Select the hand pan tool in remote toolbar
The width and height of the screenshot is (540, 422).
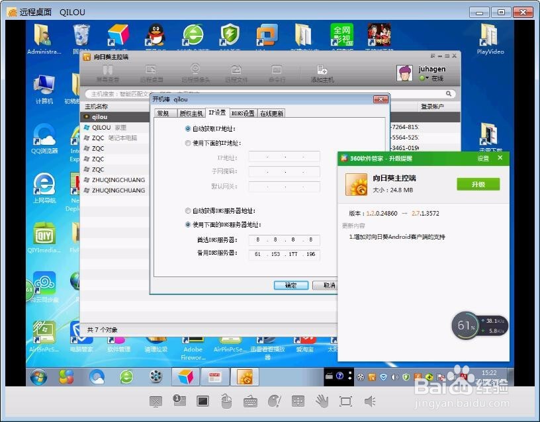(322, 401)
